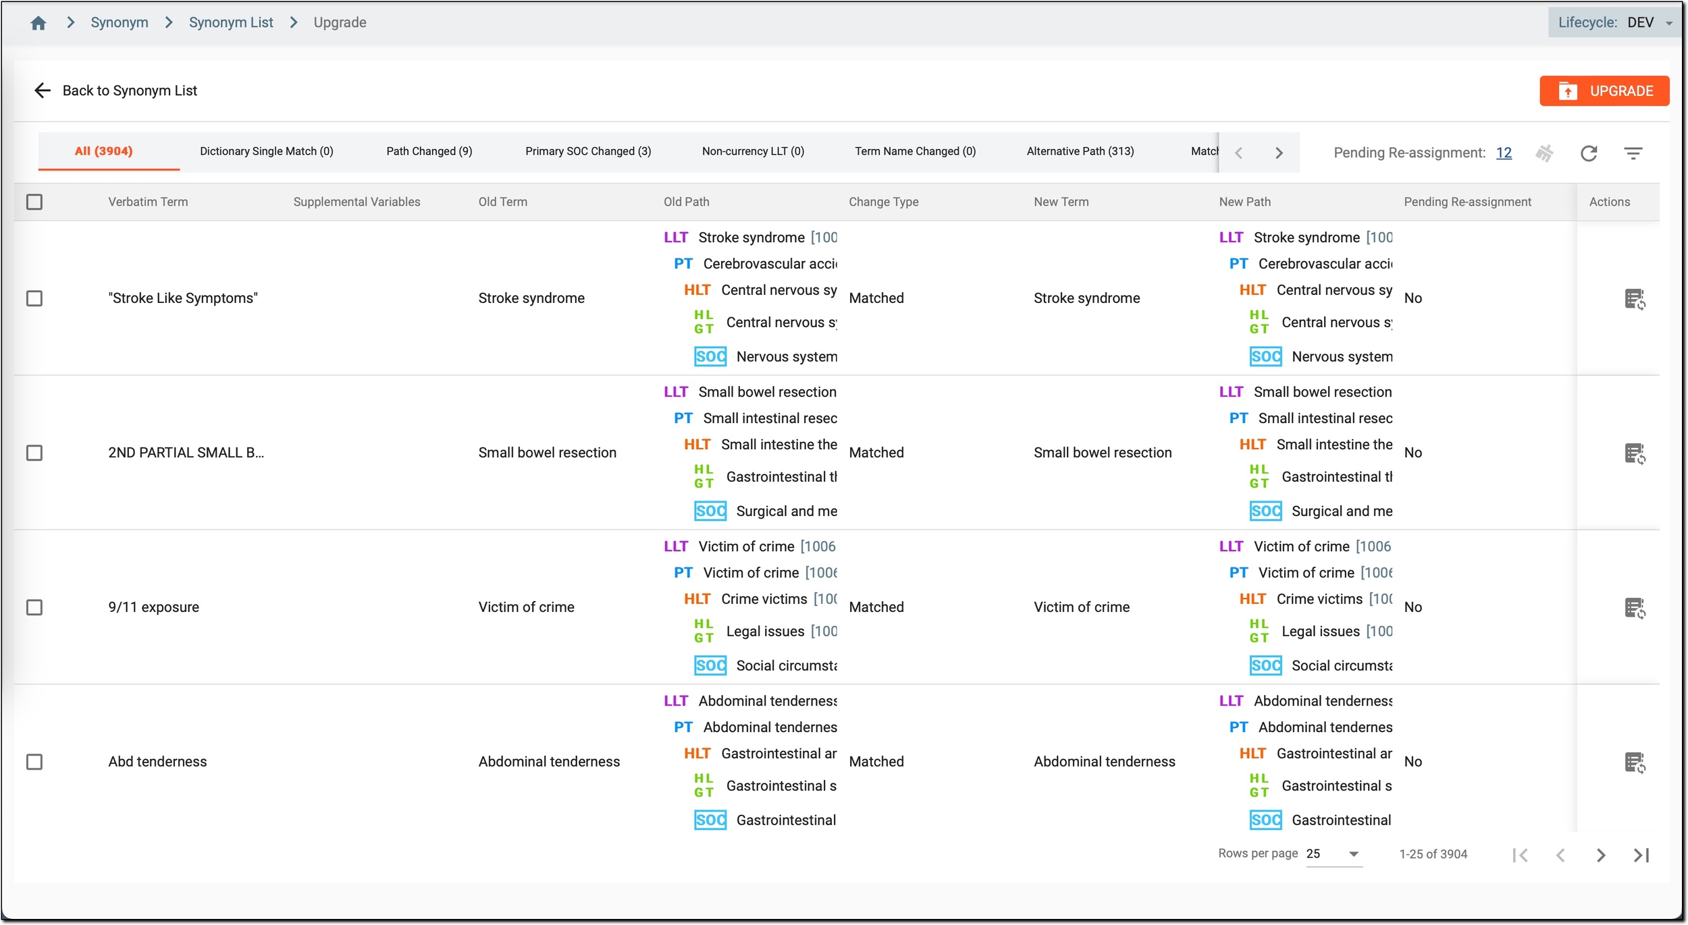
Task: Jump to the last page of results
Action: tap(1641, 855)
